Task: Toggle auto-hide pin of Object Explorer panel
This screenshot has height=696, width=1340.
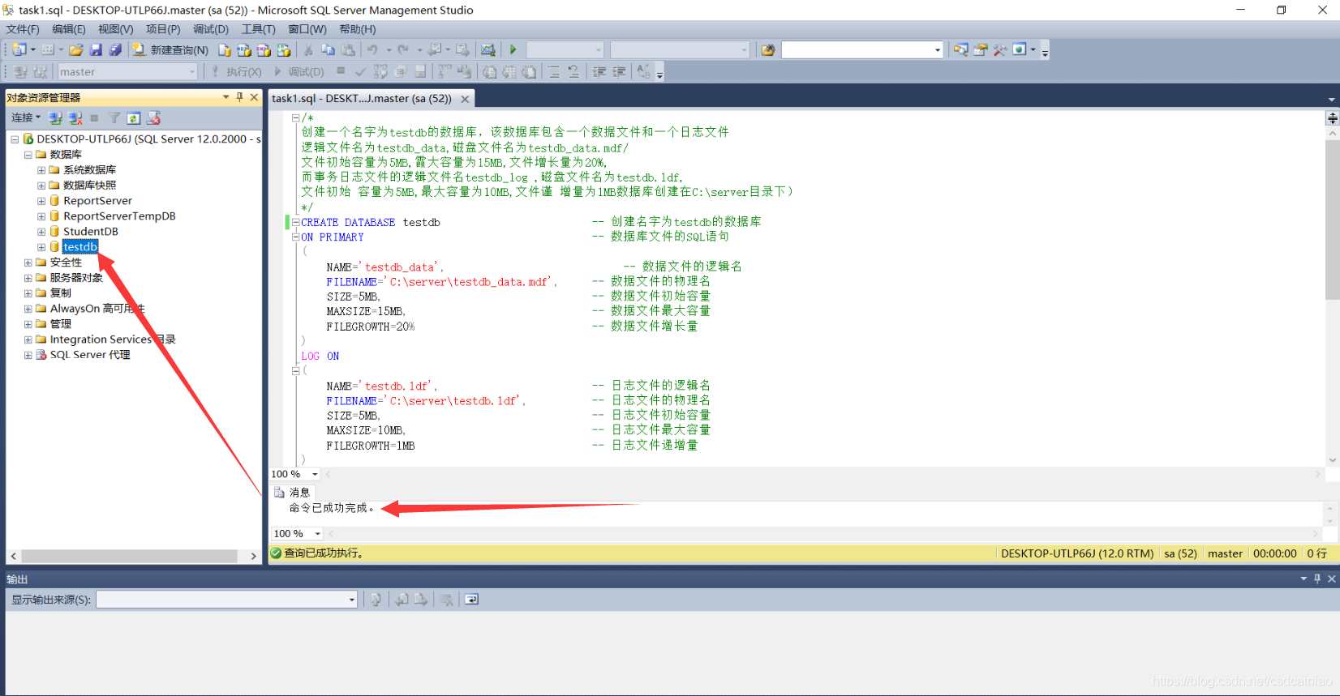Action: click(239, 97)
